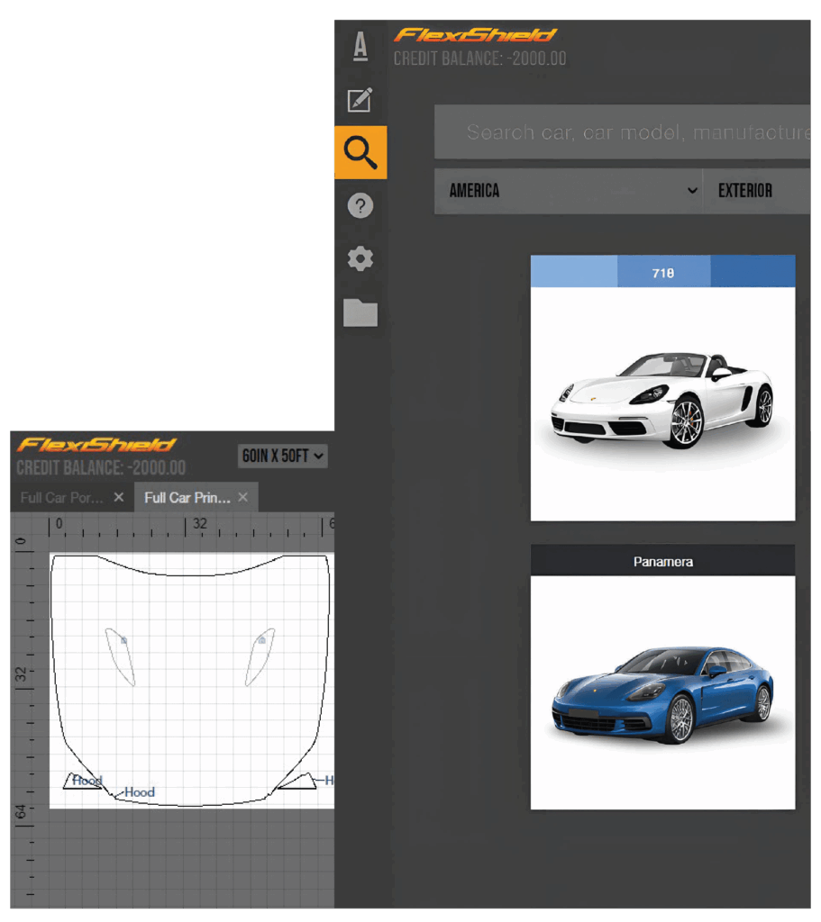Open settings via the gear icon
The image size is (821, 922).
(x=360, y=259)
